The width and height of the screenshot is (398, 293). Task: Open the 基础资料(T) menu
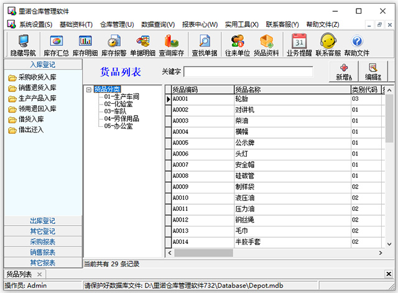tap(76, 25)
